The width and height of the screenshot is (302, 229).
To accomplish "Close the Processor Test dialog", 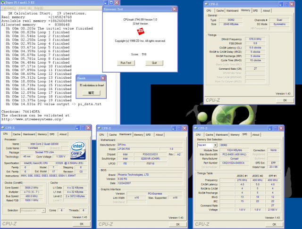I will click(x=174, y=9).
